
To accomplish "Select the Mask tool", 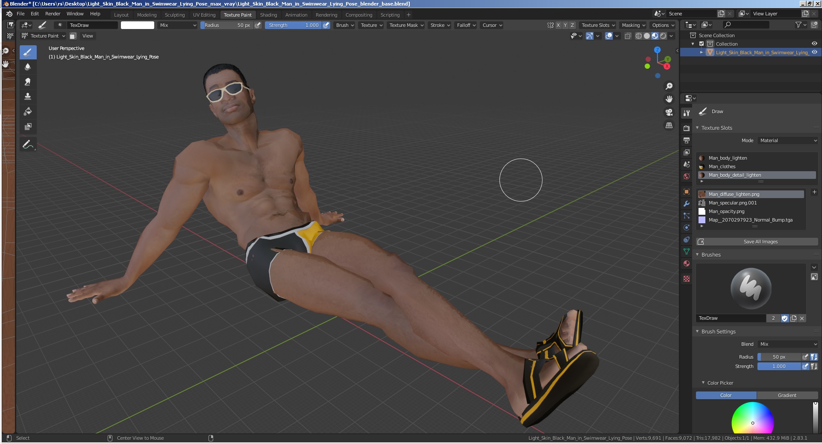I will click(x=28, y=126).
